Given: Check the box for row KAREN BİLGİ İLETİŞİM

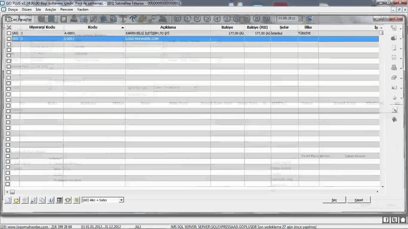Looking at the screenshot, I should (9, 33).
